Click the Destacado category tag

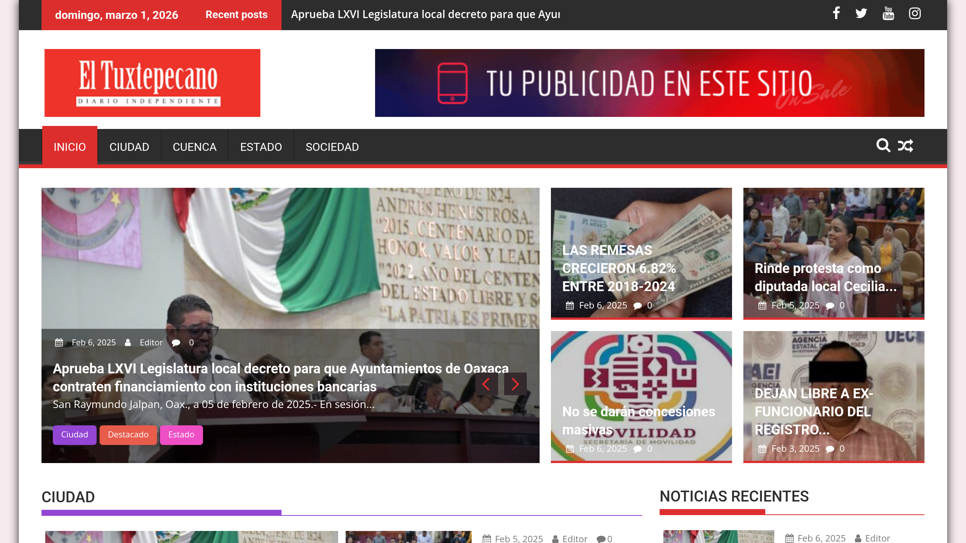[128, 434]
